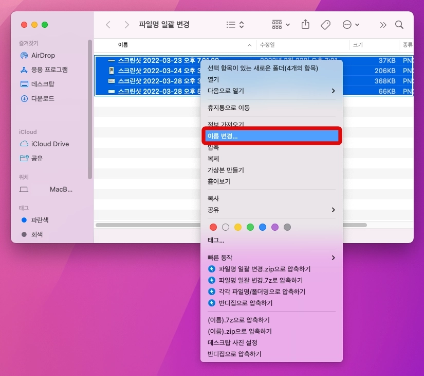424x376 pixels.
Task: Apply the purple tag color
Action: [275, 227]
